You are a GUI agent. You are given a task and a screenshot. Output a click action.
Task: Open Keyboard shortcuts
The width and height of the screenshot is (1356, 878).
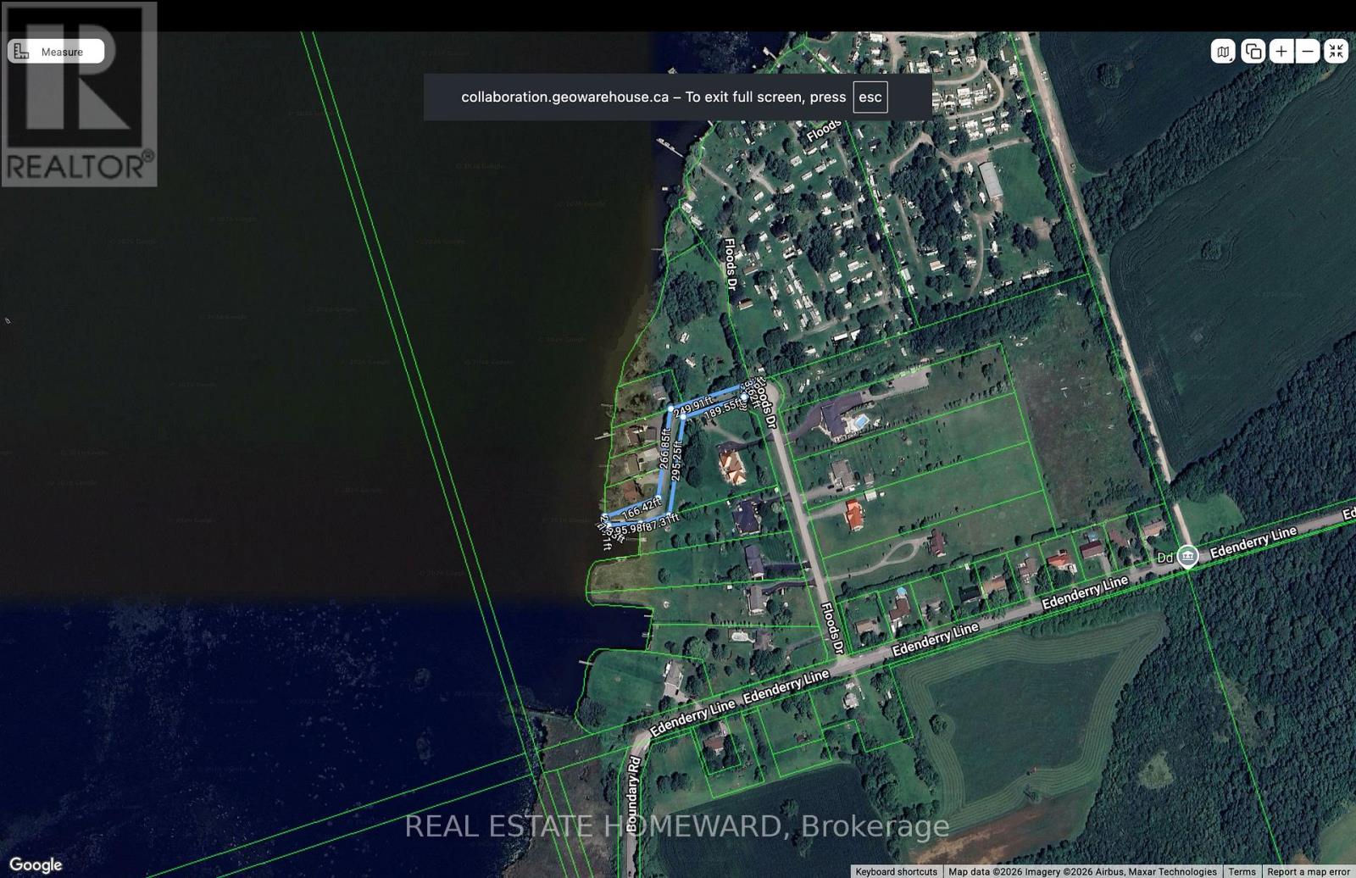896,871
